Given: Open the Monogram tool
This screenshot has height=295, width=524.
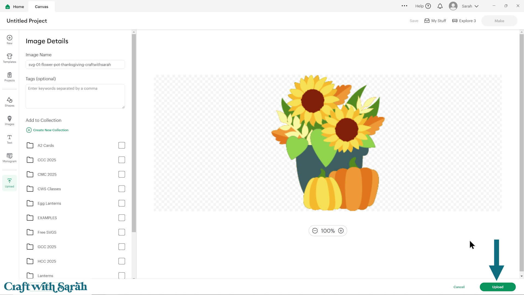Looking at the screenshot, I should [9, 158].
